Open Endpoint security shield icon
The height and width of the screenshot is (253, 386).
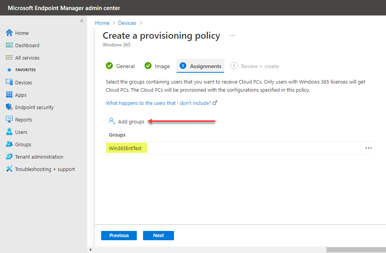coord(9,107)
